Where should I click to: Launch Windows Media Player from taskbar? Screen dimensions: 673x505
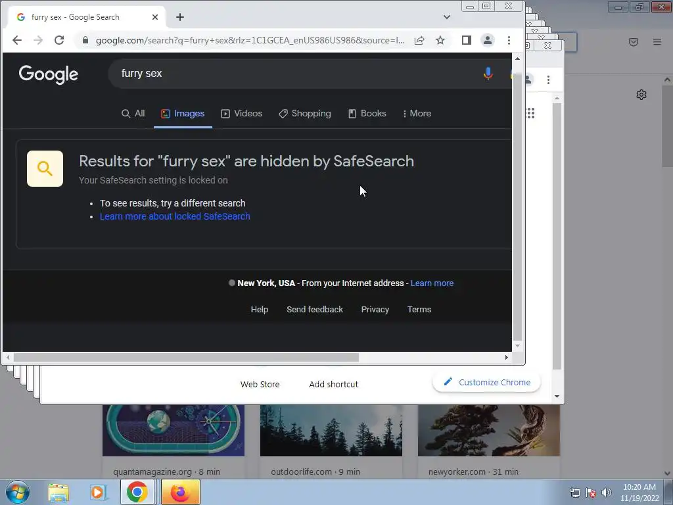click(98, 493)
